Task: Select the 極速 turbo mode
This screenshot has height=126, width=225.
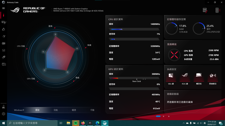Action: (74, 110)
